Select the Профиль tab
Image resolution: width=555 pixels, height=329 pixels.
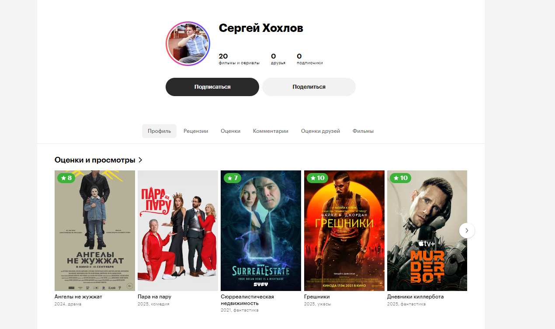tap(159, 131)
